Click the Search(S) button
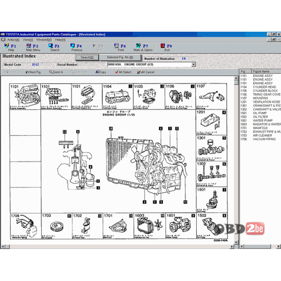The width and height of the screenshot is (281, 281). (87, 57)
